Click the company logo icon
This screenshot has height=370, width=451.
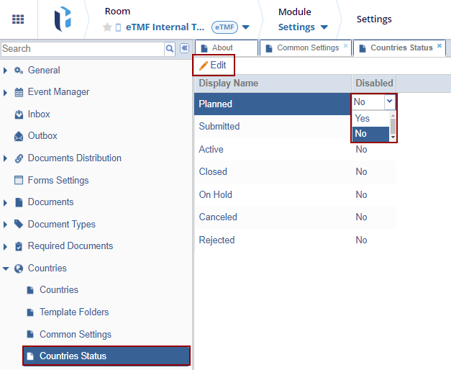[x=63, y=19]
